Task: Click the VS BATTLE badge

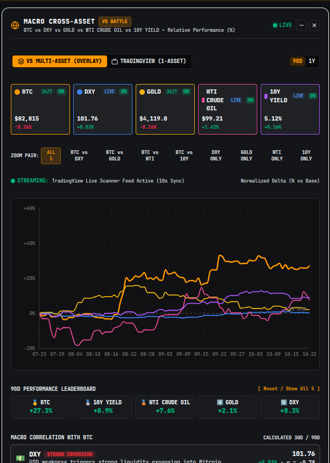Action: pos(115,22)
